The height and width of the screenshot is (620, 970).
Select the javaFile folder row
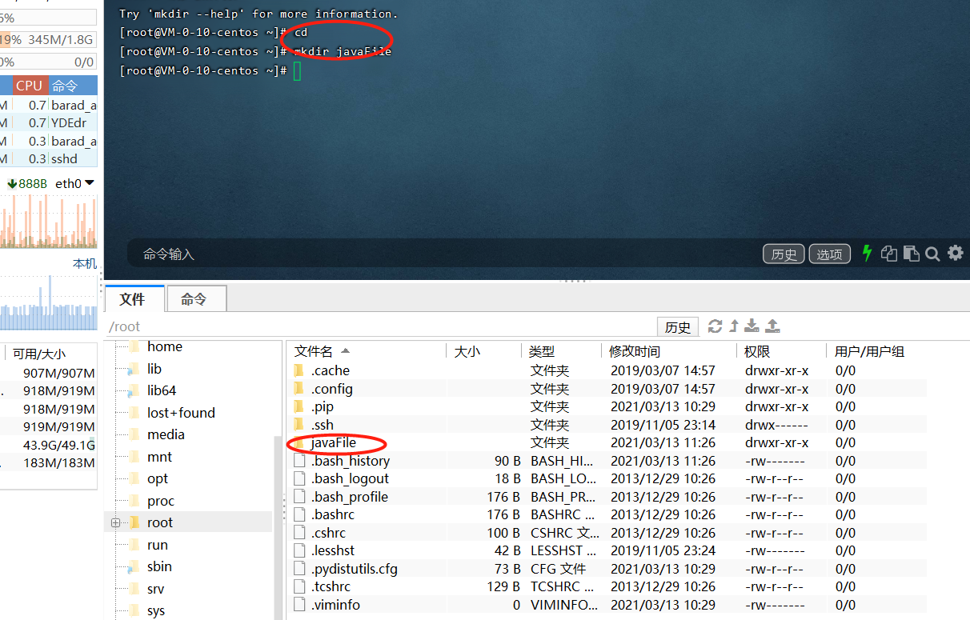pos(608,442)
